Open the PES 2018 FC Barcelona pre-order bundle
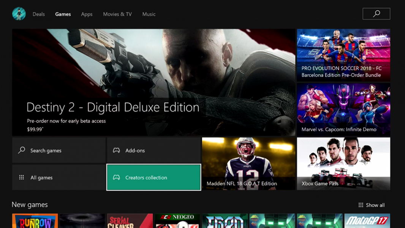Image resolution: width=405 pixels, height=228 pixels. point(343,54)
